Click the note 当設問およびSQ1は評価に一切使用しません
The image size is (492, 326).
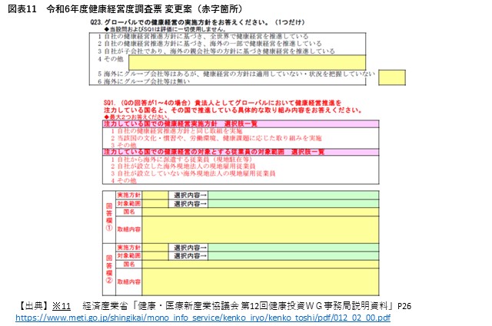(165, 29)
